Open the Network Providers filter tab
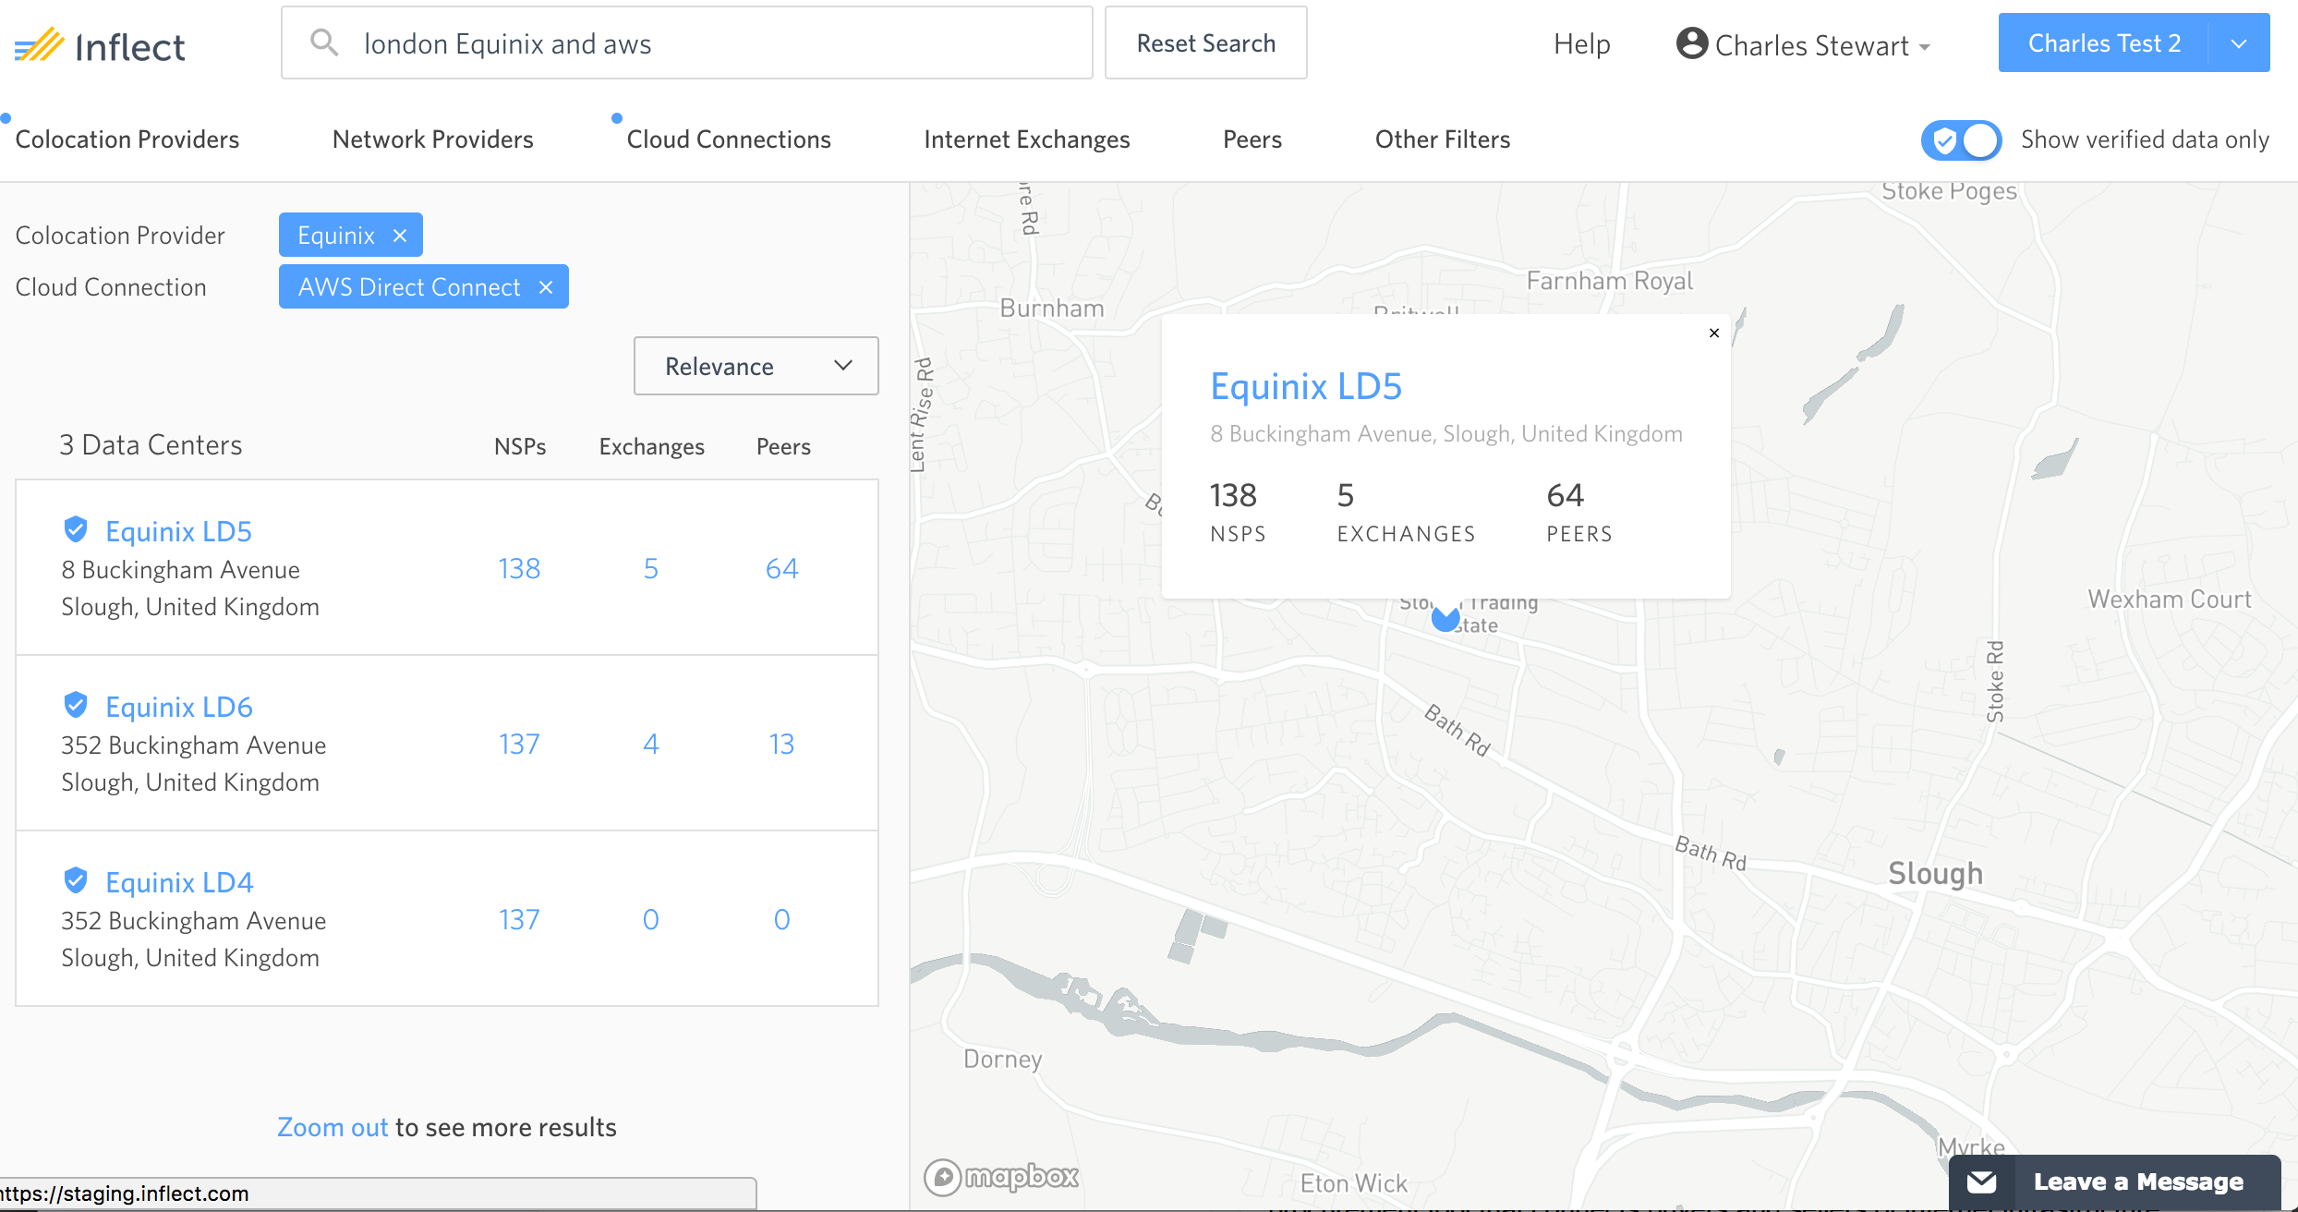Viewport: 2298px width, 1212px height. [x=432, y=139]
